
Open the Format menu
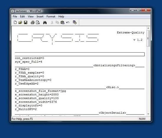coord(51,17)
